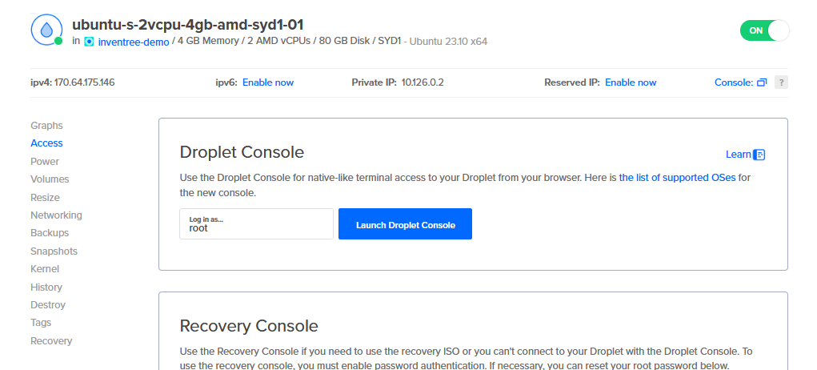The height and width of the screenshot is (370, 817).
Task: Select Power in the sidebar
Action: point(45,161)
